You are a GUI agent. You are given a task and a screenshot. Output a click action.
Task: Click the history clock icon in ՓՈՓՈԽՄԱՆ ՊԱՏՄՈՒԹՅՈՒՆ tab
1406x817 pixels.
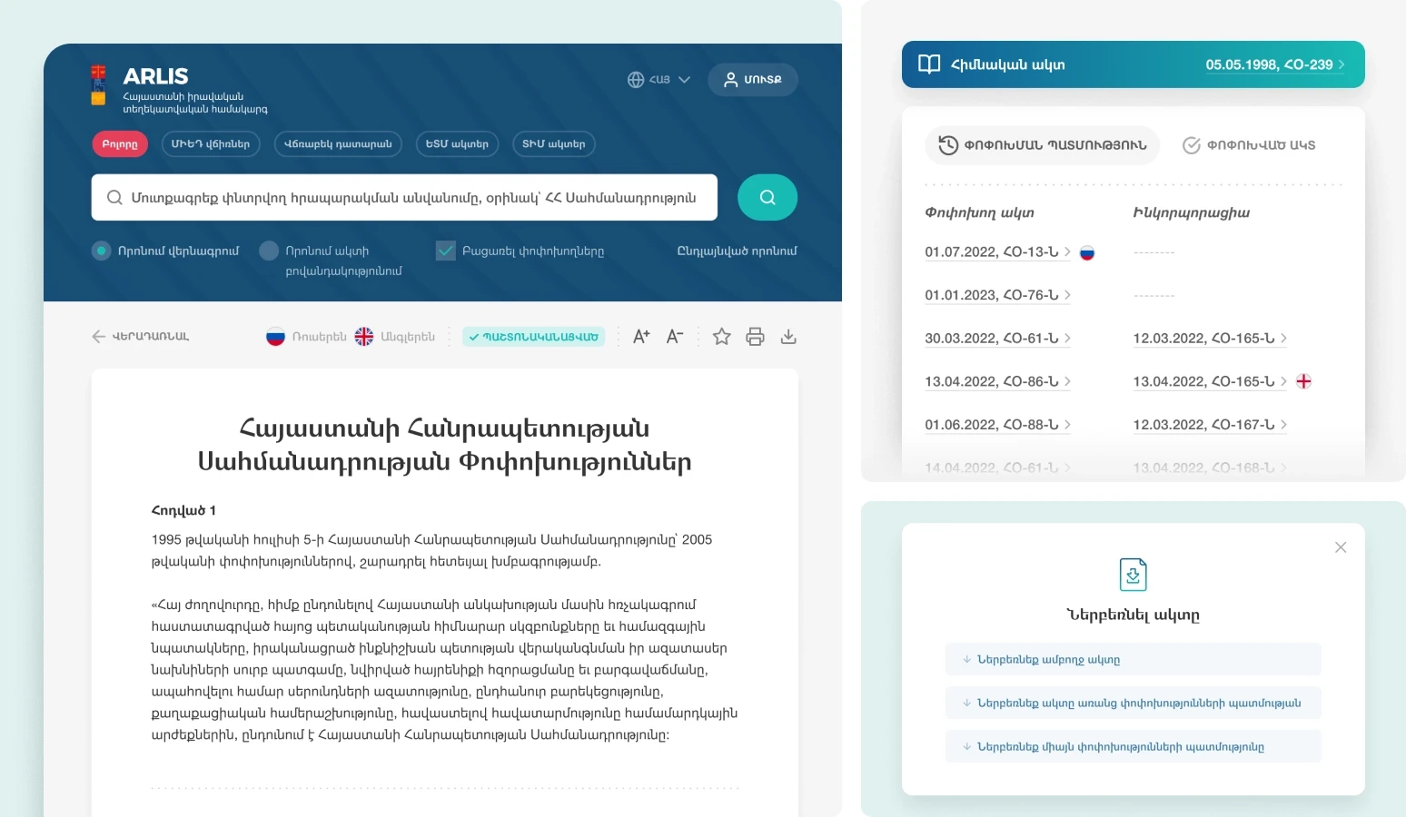coord(948,145)
